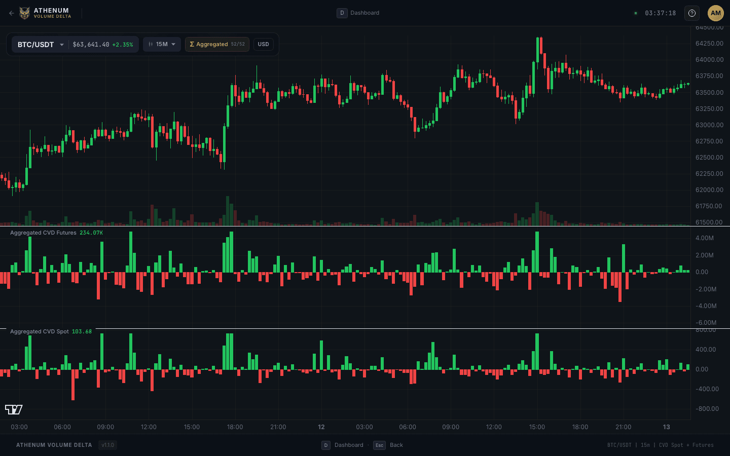Open the BTC/USDT symbol dropdown
Screen dimensions: 730x456
click(41, 45)
